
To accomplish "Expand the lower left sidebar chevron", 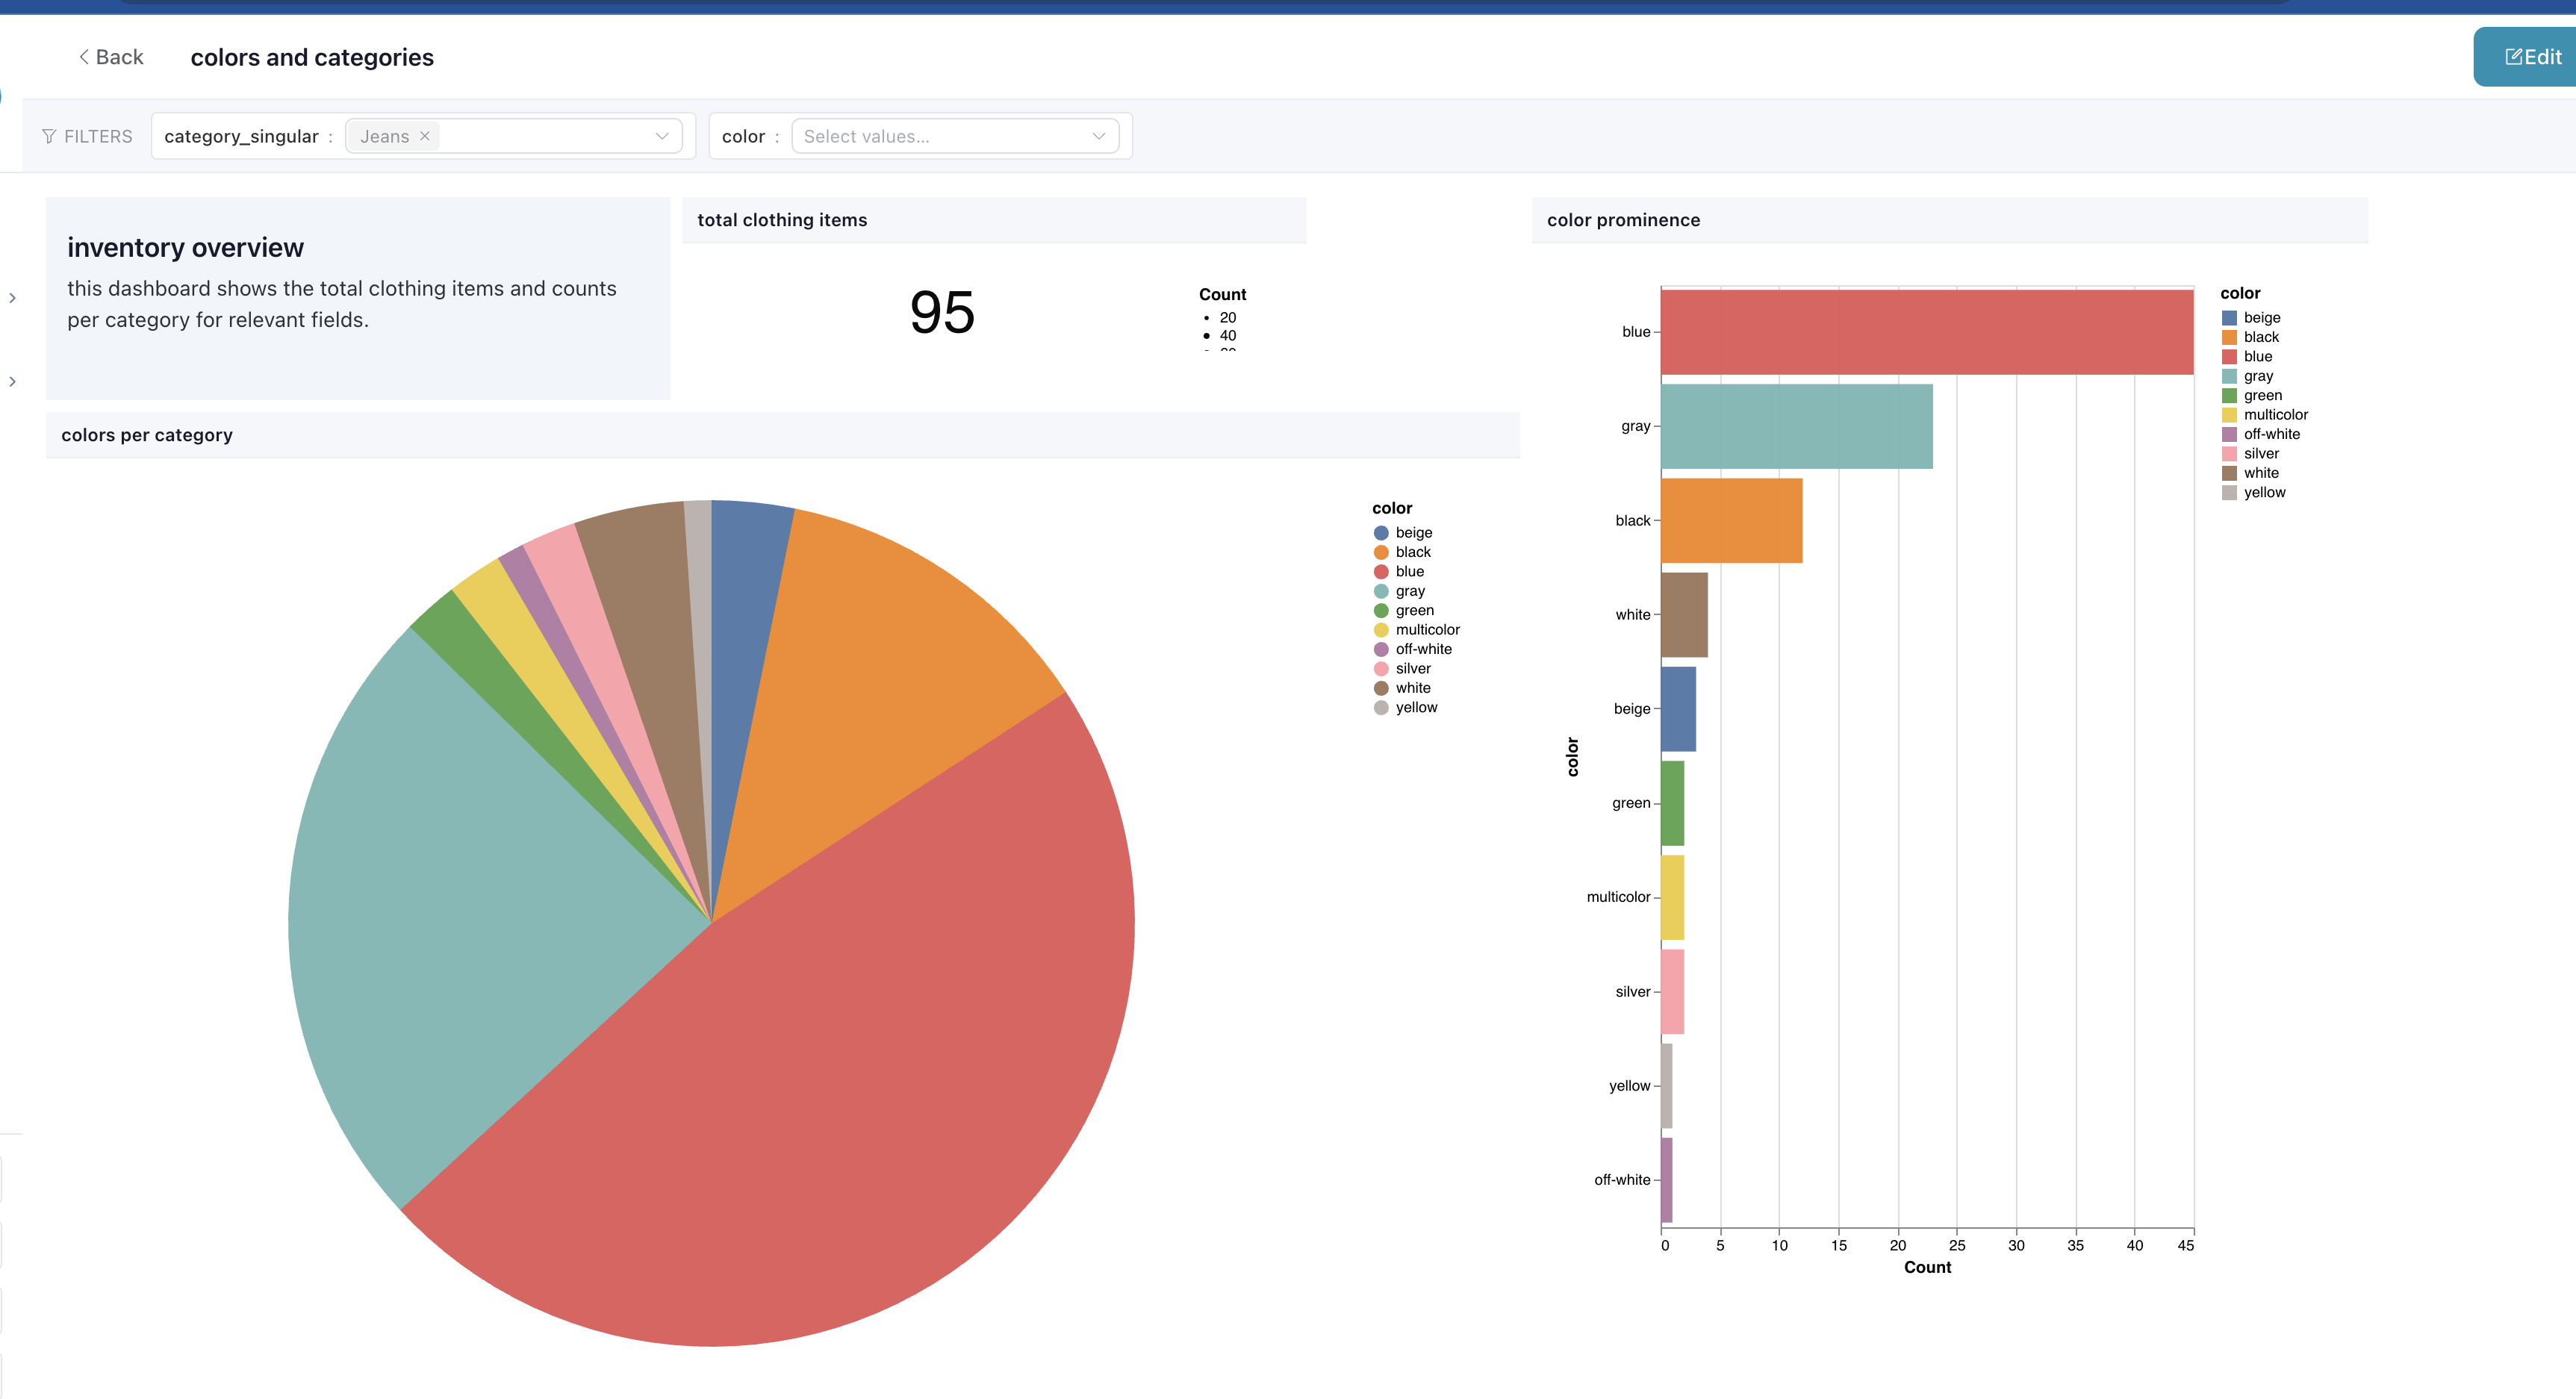I will click(x=12, y=382).
